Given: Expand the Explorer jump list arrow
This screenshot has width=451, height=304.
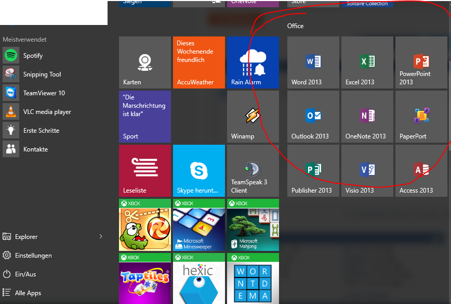Looking at the screenshot, I should tap(101, 236).
